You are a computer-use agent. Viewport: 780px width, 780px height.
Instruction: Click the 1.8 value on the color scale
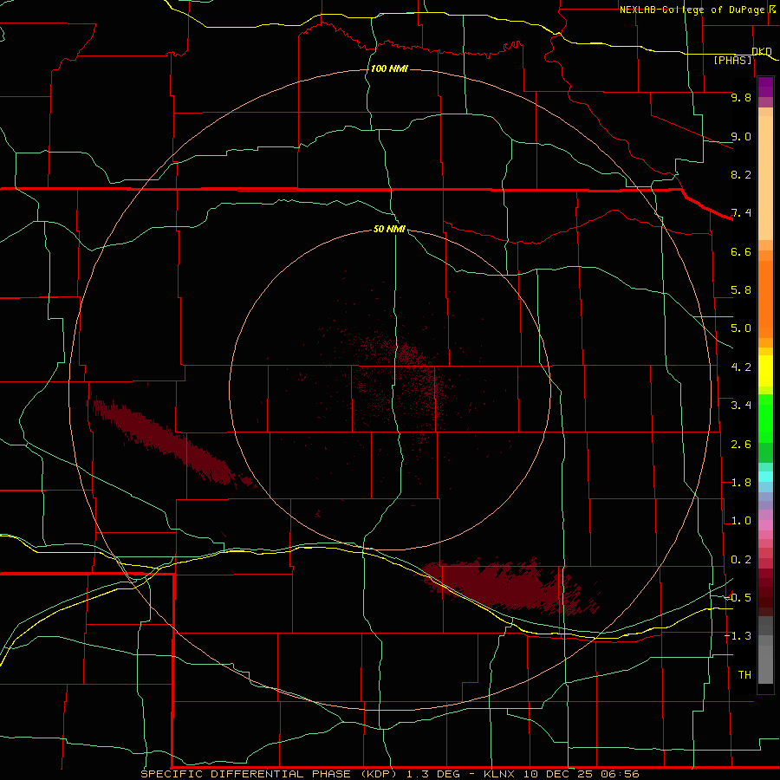pyautogui.click(x=741, y=483)
